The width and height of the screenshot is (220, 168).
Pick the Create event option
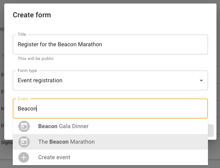[x=54, y=157]
